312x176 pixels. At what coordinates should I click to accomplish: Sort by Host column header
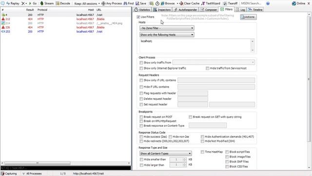(91, 10)
